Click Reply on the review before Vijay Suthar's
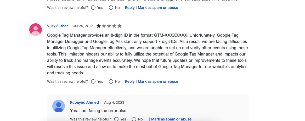This screenshot has height=121, width=305. click(130, 8)
